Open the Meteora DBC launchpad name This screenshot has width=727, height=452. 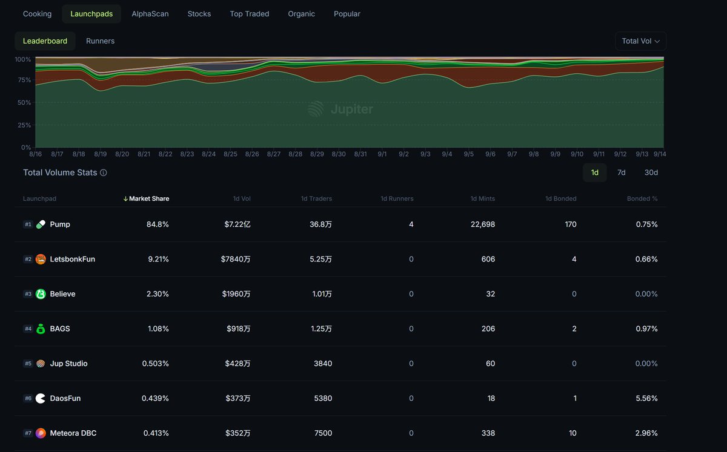(73, 433)
